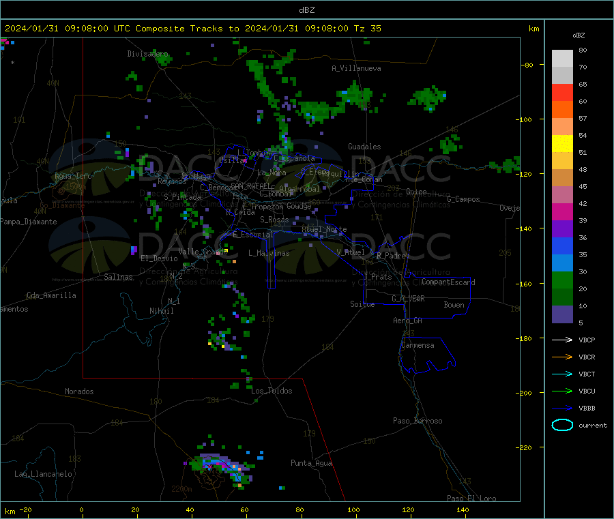This screenshot has height=519, width=614.
Task: Click the 'Valle_Grande' place label
Action: (x=203, y=252)
